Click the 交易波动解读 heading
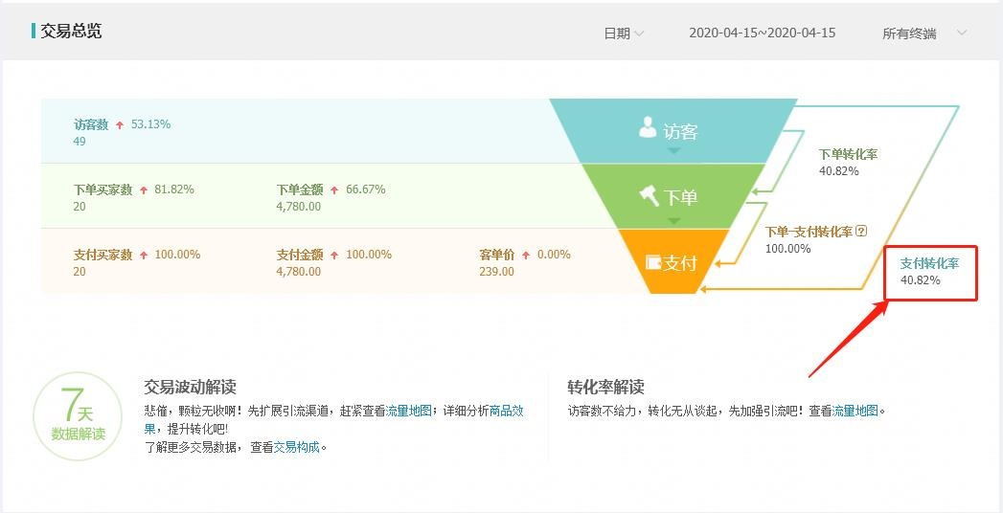This screenshot has height=513, width=1003. 190,387
